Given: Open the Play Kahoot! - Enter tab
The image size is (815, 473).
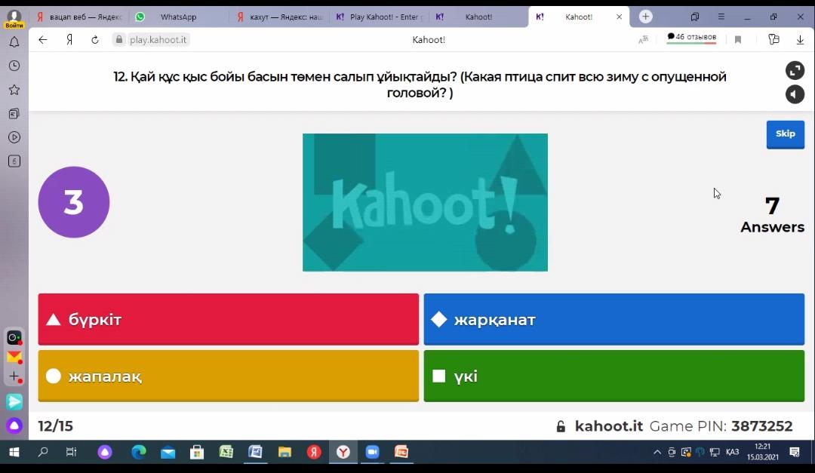Looking at the screenshot, I should pos(380,17).
